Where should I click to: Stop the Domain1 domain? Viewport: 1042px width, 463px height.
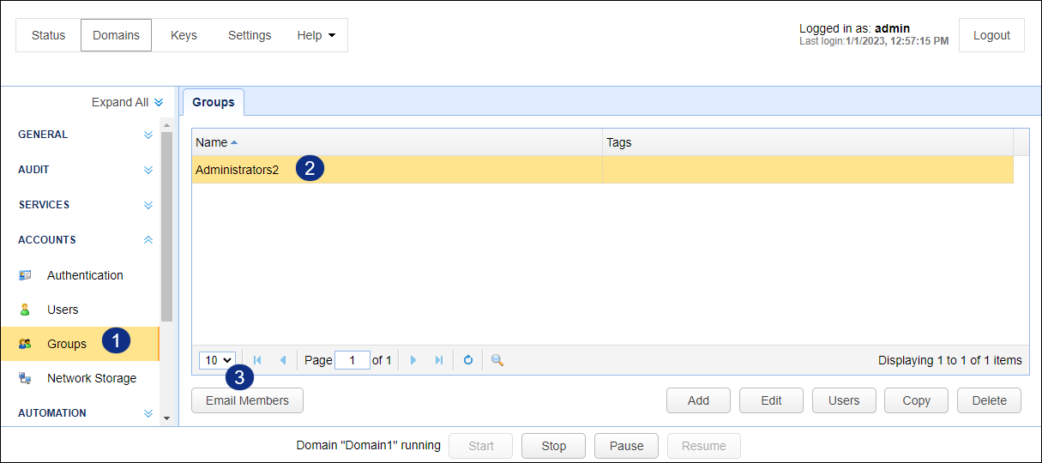(x=554, y=446)
